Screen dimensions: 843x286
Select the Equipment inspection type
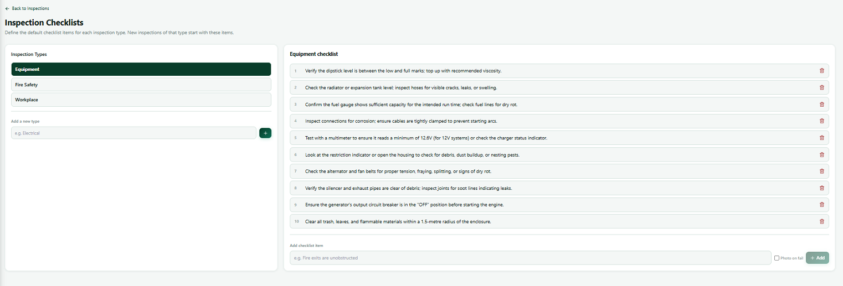click(x=141, y=69)
